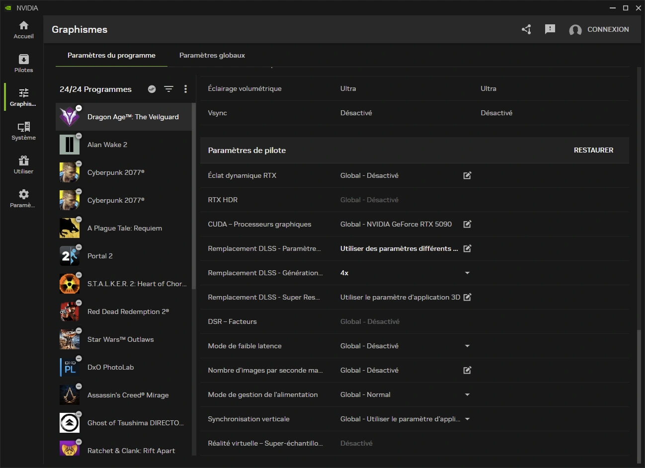Click minus badge on A Plague Tale
Screen dimensions: 645x468
[x=79, y=219]
